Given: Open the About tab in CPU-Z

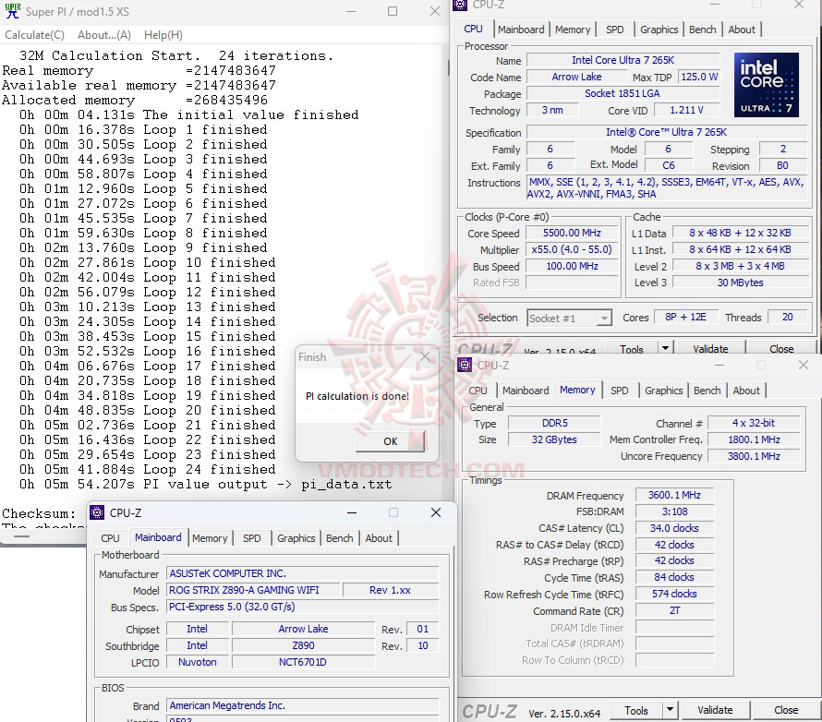Looking at the screenshot, I should tap(742, 29).
